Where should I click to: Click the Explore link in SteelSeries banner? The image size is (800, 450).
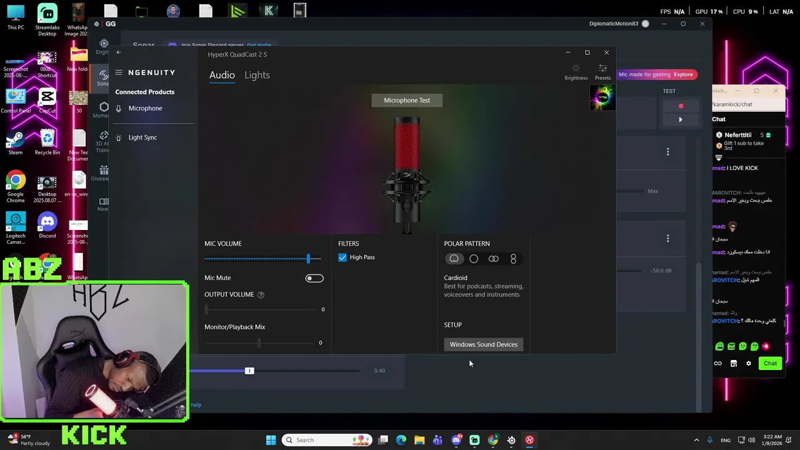point(683,74)
